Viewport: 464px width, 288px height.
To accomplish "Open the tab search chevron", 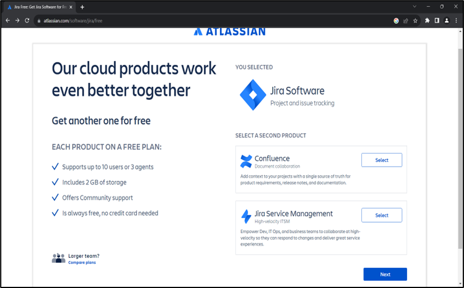I will point(415,6).
